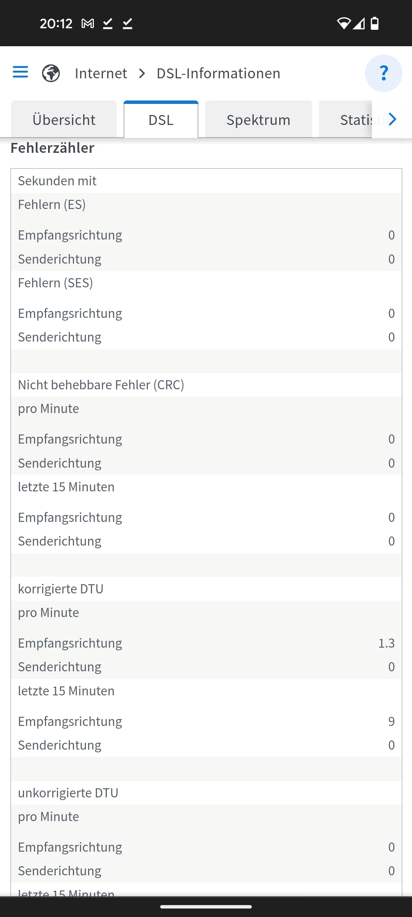The height and width of the screenshot is (917, 412).
Task: Tap the clock time 20:12
Action: (x=56, y=24)
